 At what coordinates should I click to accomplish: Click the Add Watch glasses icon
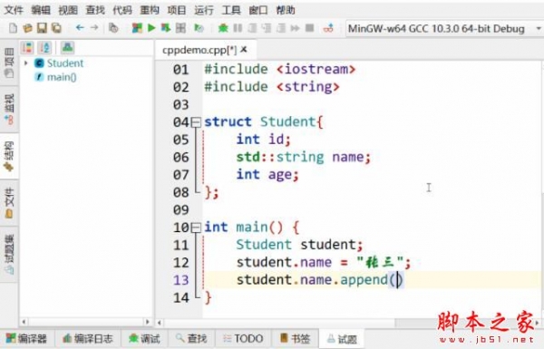tap(328, 28)
